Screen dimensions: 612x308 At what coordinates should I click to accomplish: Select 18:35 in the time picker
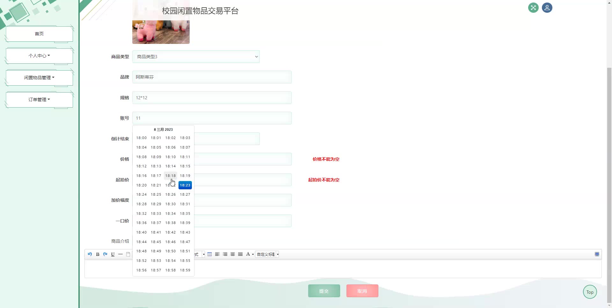click(x=185, y=213)
